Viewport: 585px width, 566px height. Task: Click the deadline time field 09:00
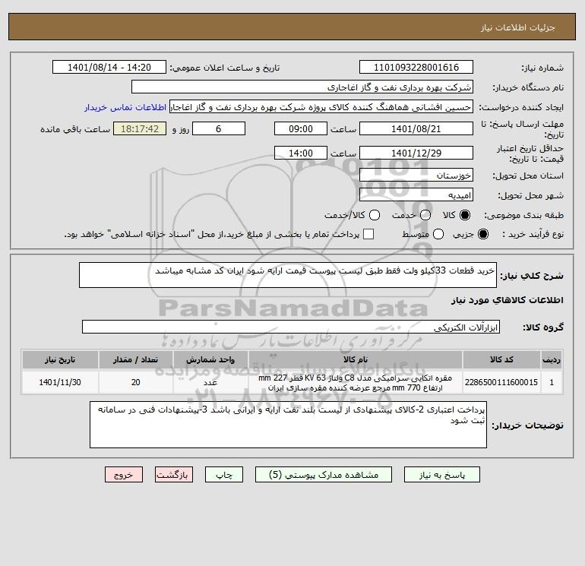(x=301, y=129)
